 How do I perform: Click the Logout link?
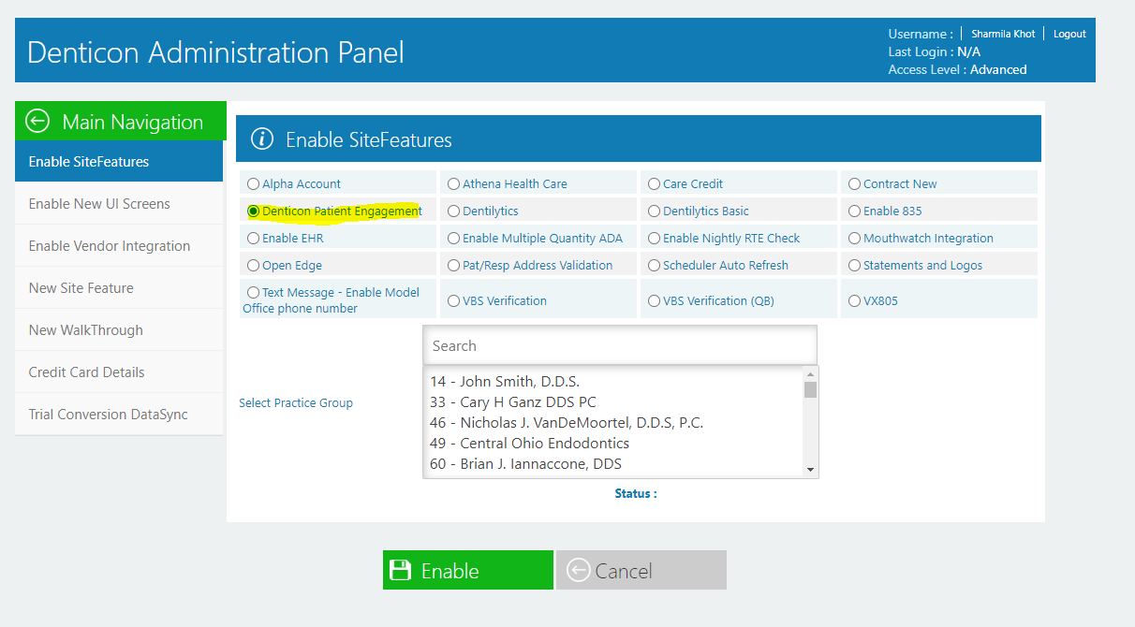click(1069, 34)
